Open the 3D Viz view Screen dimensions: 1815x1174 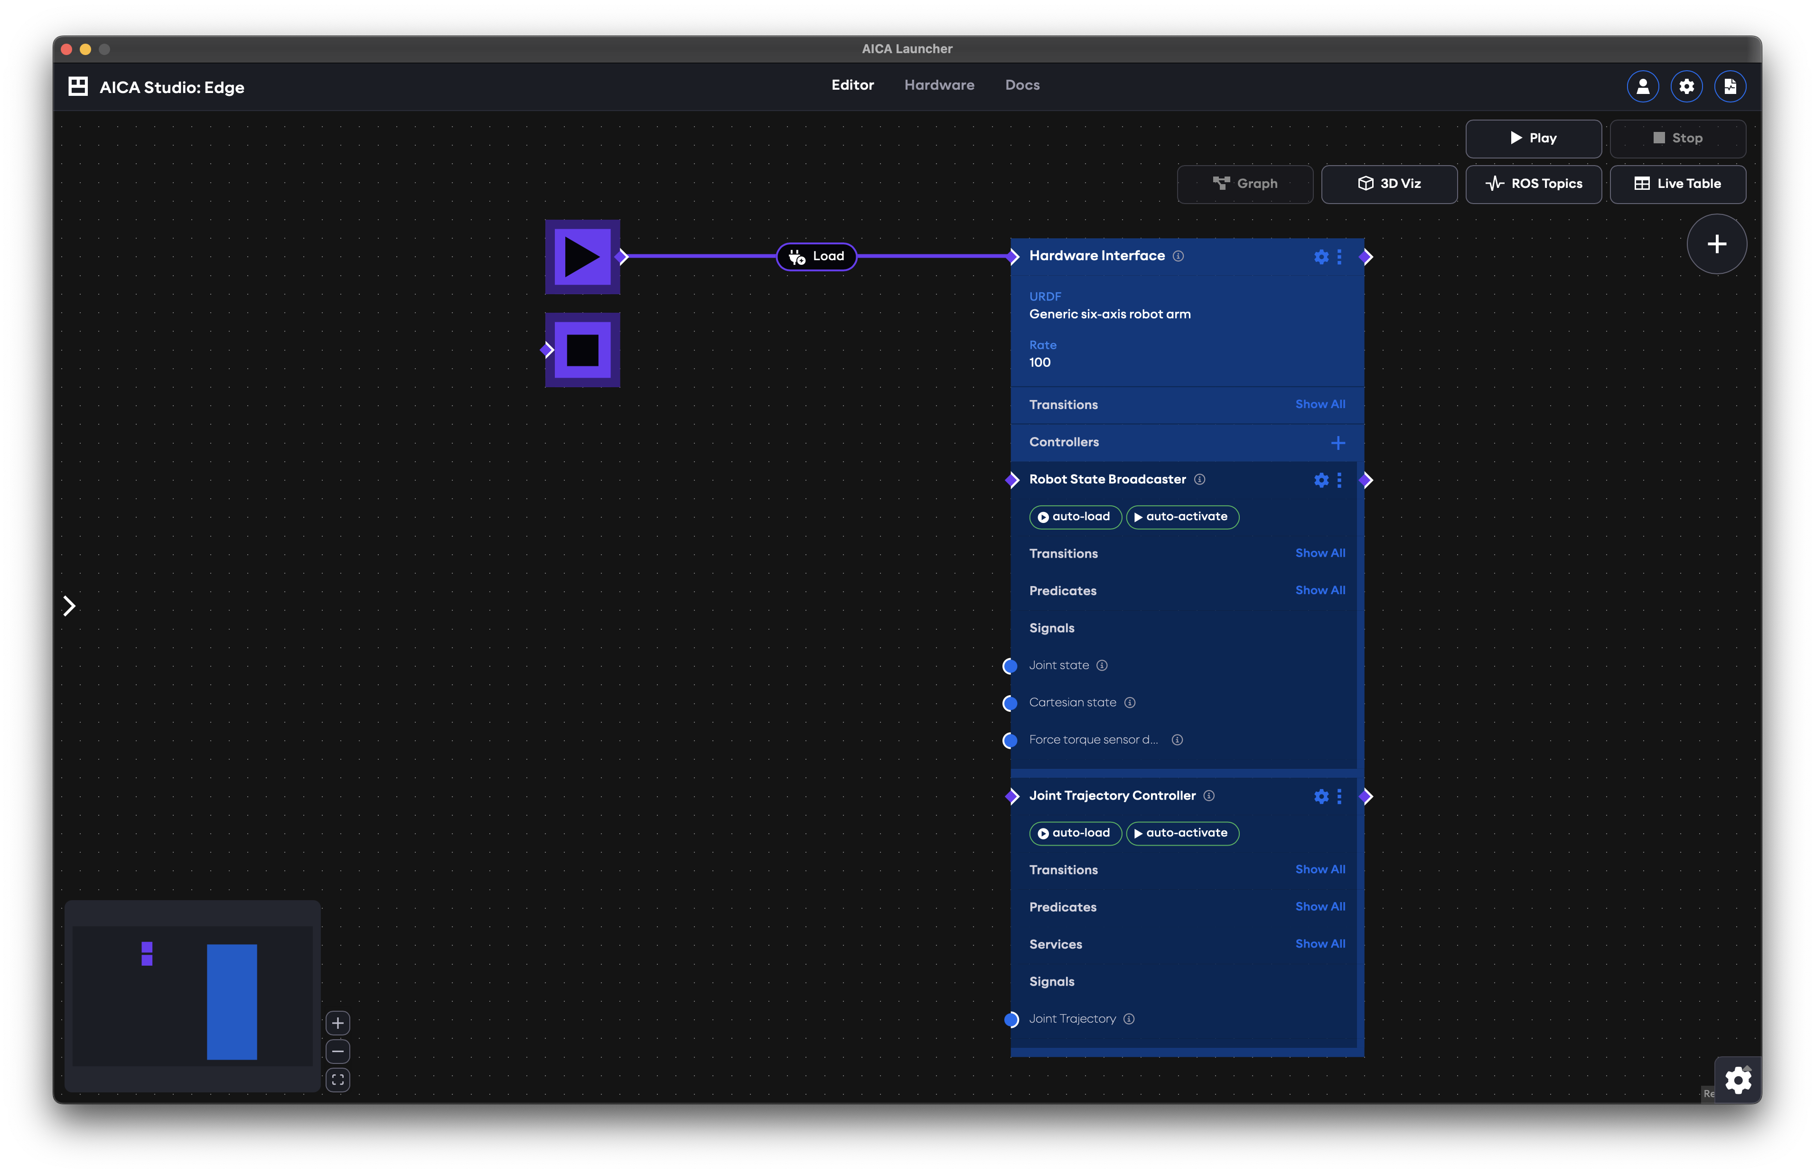click(x=1389, y=184)
